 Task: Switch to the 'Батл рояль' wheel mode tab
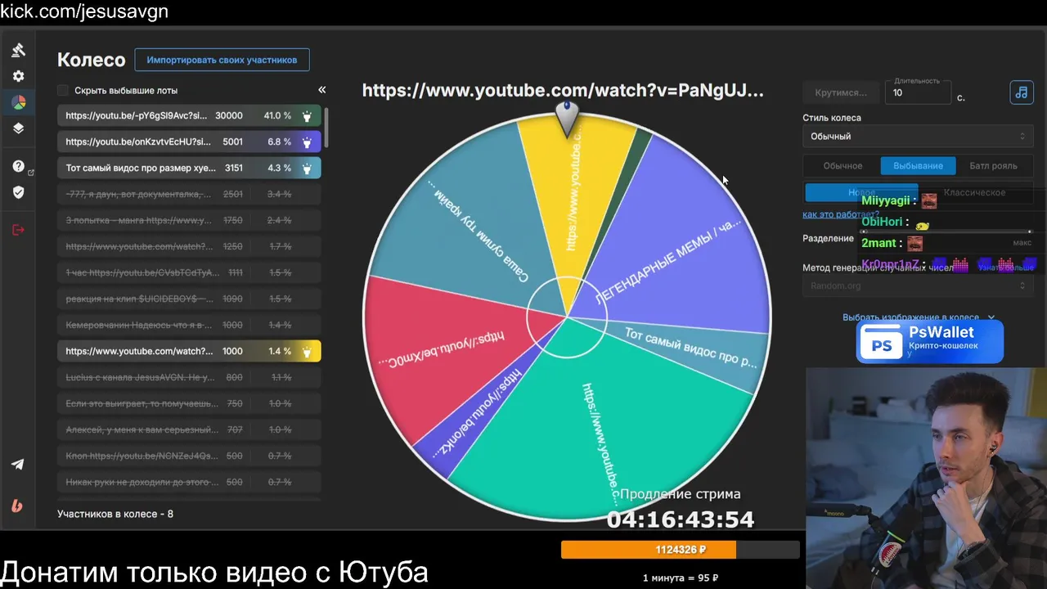[993, 166]
